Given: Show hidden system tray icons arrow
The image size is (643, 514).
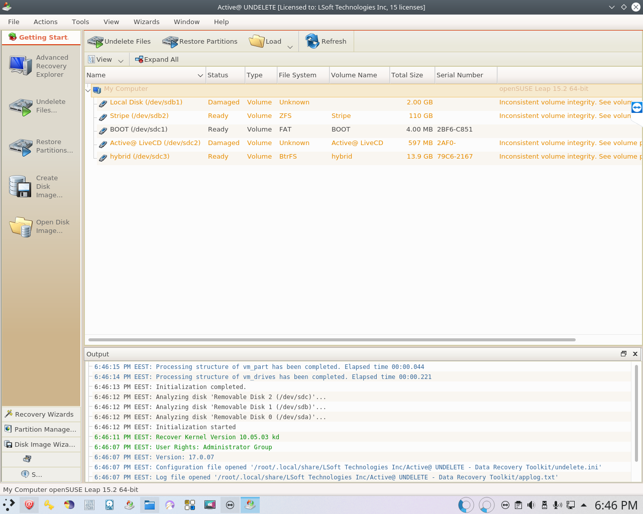Looking at the screenshot, I should tap(584, 505).
